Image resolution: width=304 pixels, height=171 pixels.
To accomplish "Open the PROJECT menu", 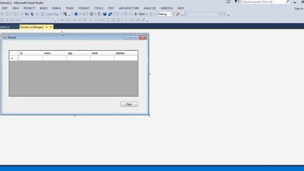I will (29, 9).
